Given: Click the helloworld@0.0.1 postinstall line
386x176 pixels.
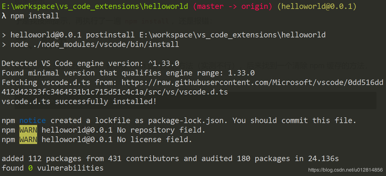Looking at the screenshot, I should click(168, 35).
